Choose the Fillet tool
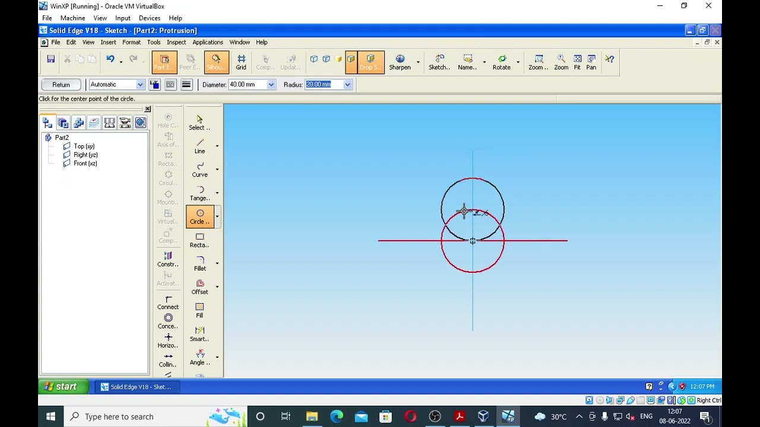The height and width of the screenshot is (427, 760). [199, 263]
